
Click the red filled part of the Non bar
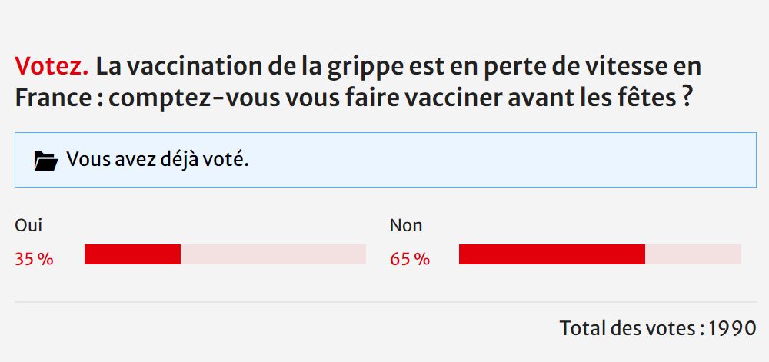(551, 254)
